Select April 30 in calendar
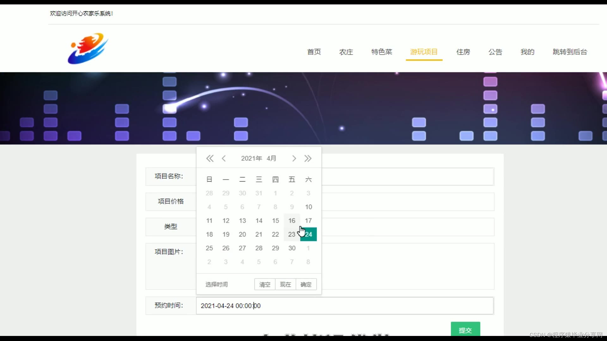 (292, 248)
